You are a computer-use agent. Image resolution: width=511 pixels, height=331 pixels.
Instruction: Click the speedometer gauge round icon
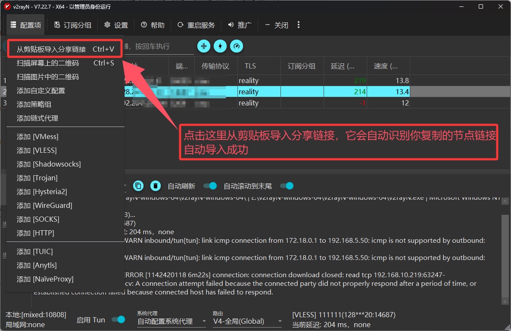coord(237,46)
